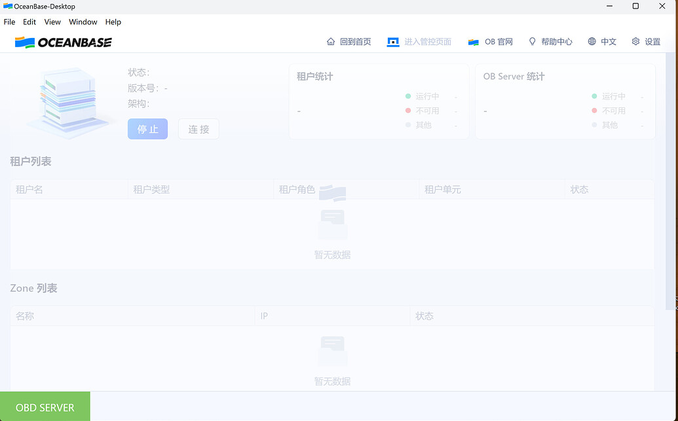Open the Edit menu
The image size is (678, 421).
(x=29, y=22)
